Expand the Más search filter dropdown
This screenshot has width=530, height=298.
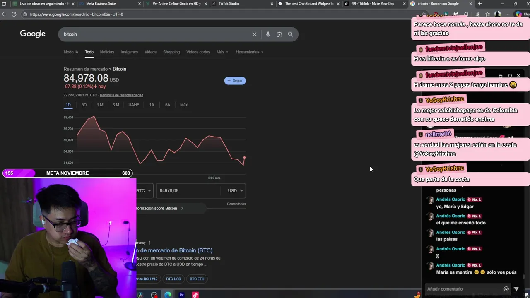coord(222,52)
